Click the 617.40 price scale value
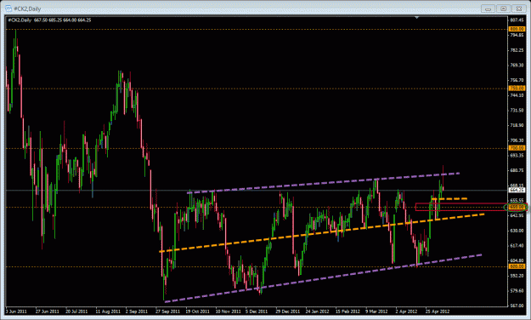Screen dimensions: 531x320 pyautogui.click(x=517, y=245)
